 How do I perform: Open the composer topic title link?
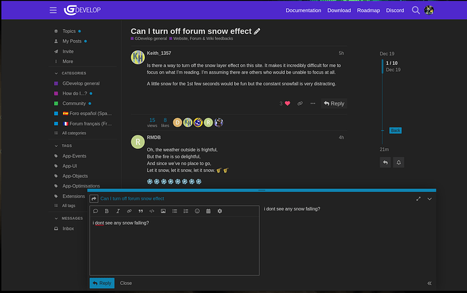132,199
